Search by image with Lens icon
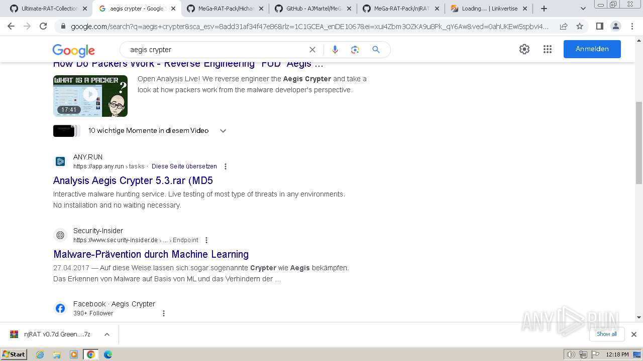The height and width of the screenshot is (361, 643). 355,50
